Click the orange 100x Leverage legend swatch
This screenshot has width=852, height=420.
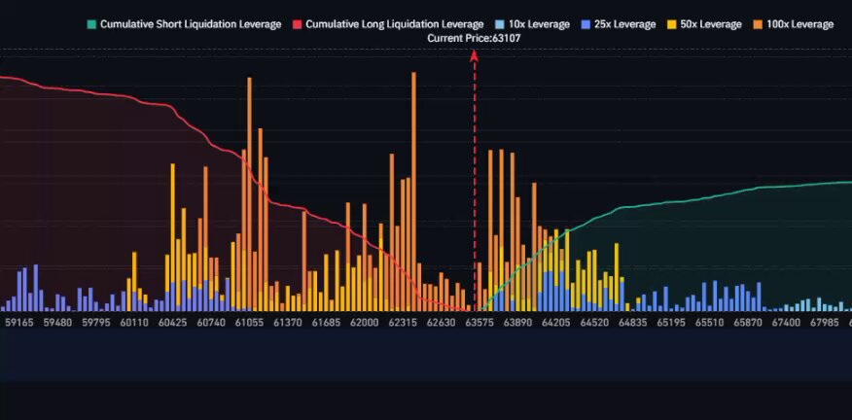click(758, 24)
